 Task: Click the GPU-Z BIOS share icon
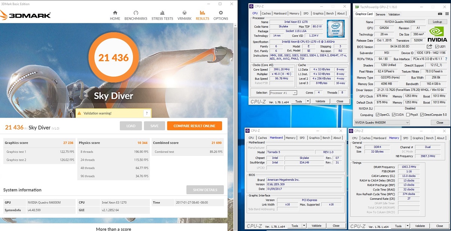(430, 47)
